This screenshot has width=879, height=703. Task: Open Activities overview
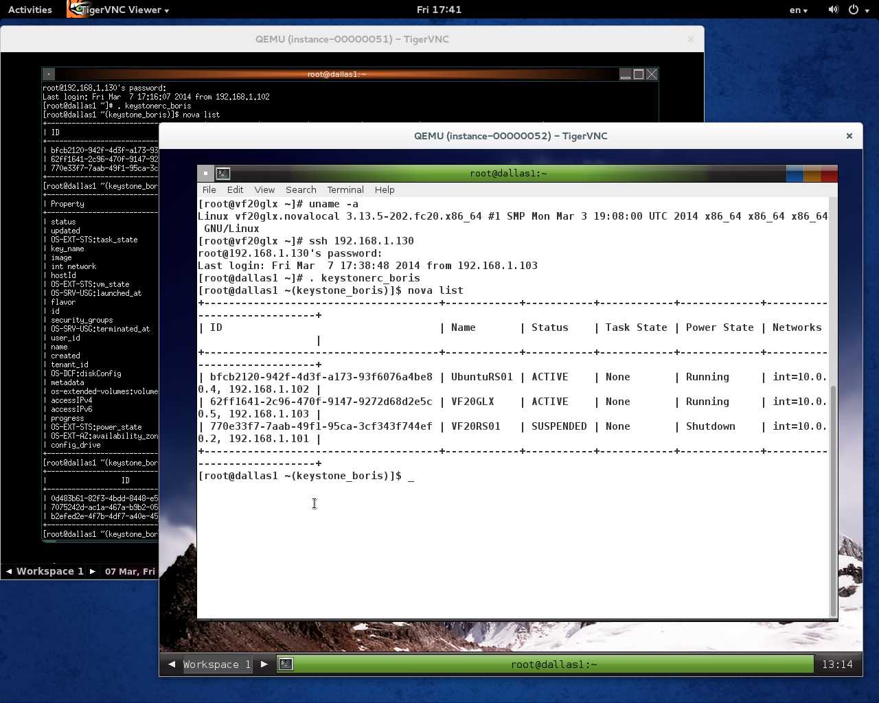(x=30, y=10)
